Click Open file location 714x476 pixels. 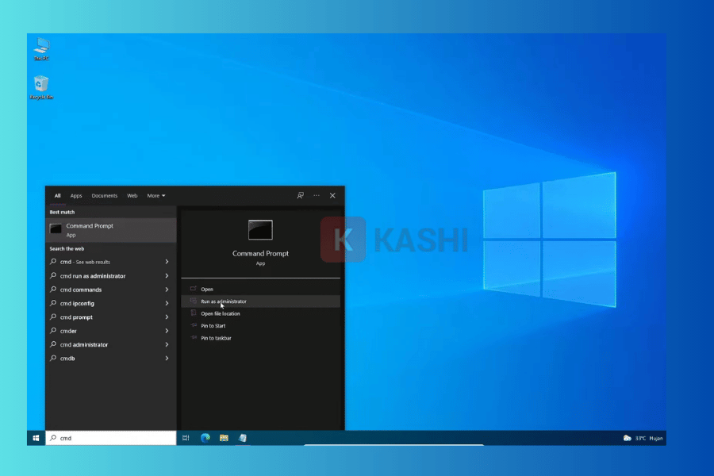(221, 313)
